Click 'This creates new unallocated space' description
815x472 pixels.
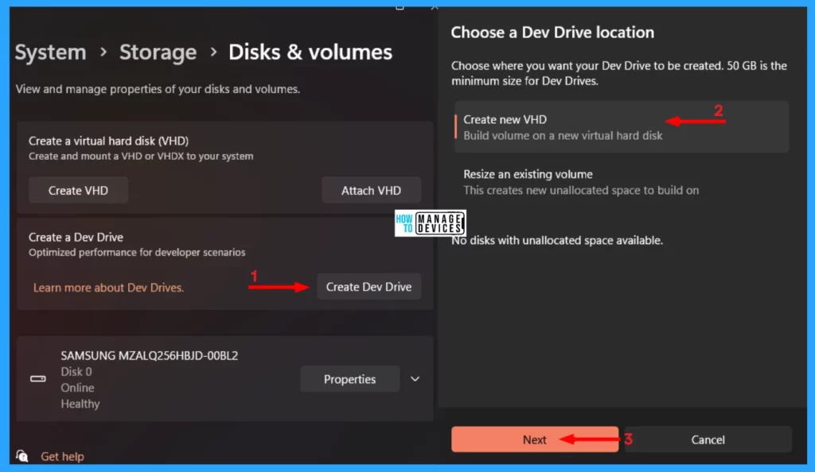(581, 191)
